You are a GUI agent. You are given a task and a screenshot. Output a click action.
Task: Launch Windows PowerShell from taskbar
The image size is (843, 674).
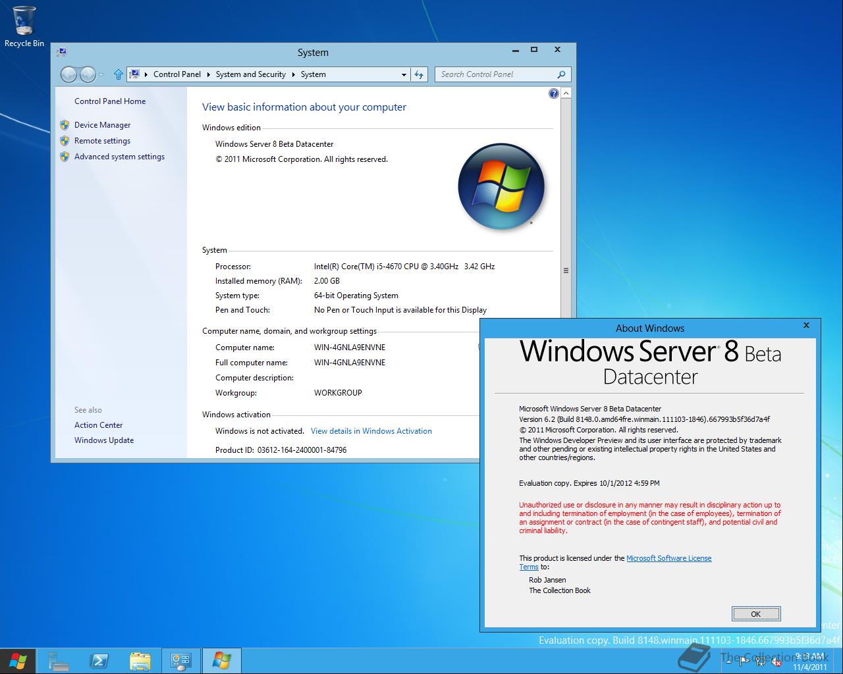(x=99, y=661)
